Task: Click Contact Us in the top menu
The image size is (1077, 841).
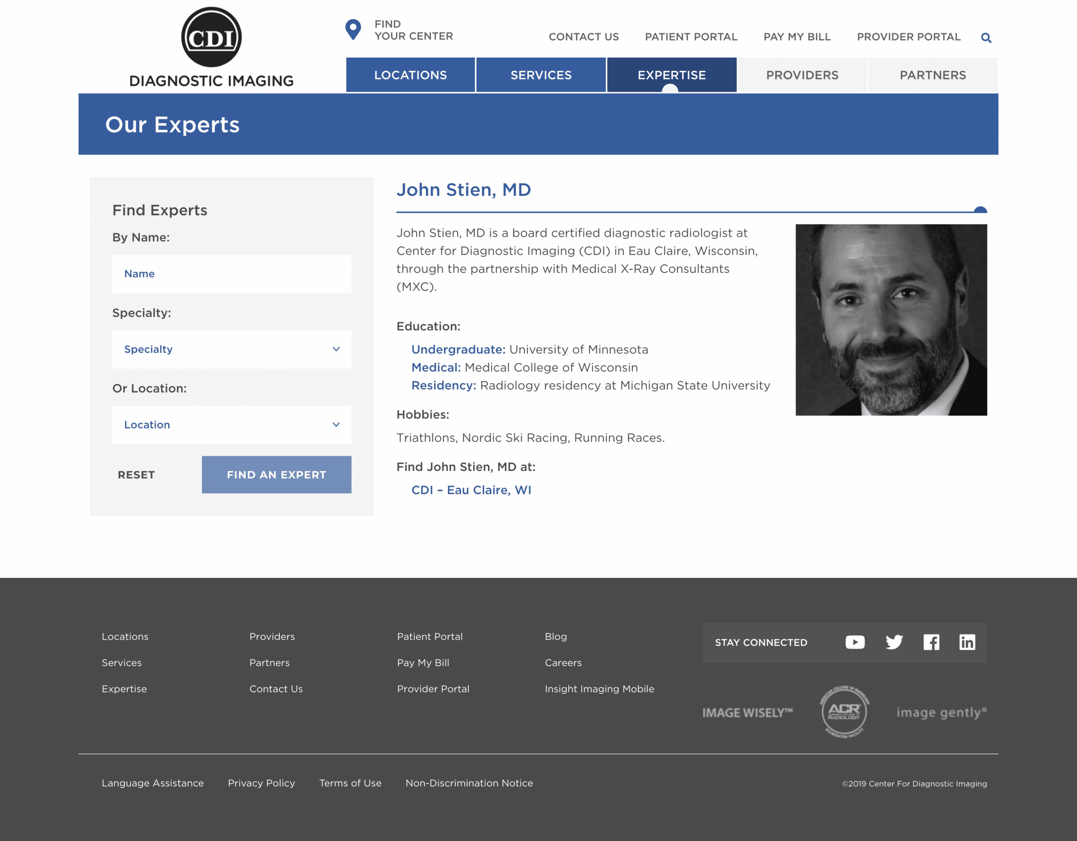Action: [x=584, y=37]
